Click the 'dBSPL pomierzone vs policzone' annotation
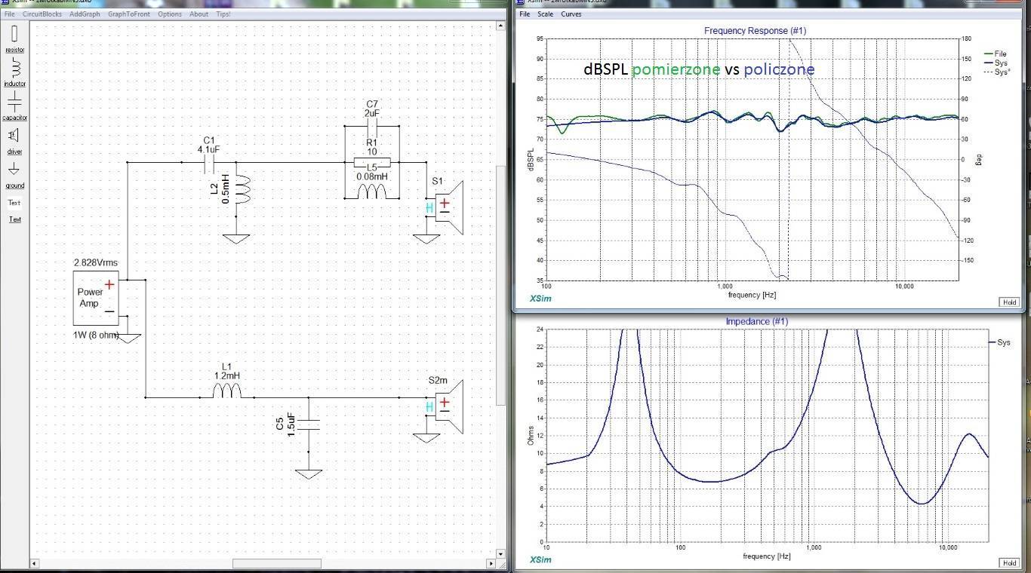Image resolution: width=1031 pixels, height=573 pixels. [x=699, y=69]
